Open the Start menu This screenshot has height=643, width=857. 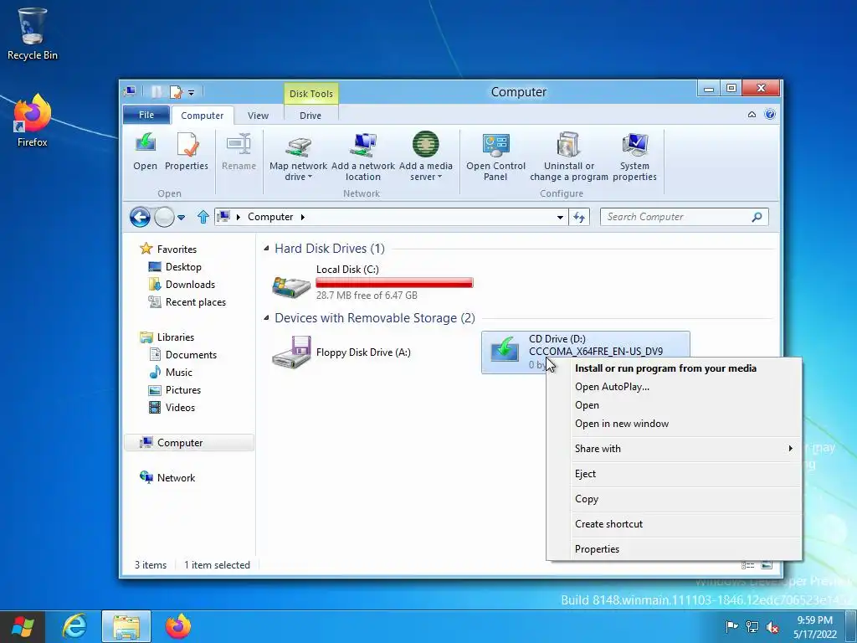click(x=23, y=626)
